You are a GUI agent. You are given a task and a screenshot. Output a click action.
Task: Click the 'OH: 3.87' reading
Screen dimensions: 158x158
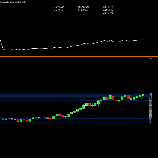pos(108,10)
